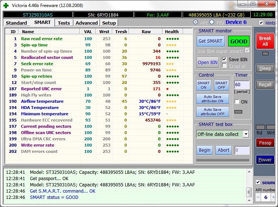Viewport: 278px width, 207px height.
Task: Toggle the Hints checkbox
Action: (261, 22)
